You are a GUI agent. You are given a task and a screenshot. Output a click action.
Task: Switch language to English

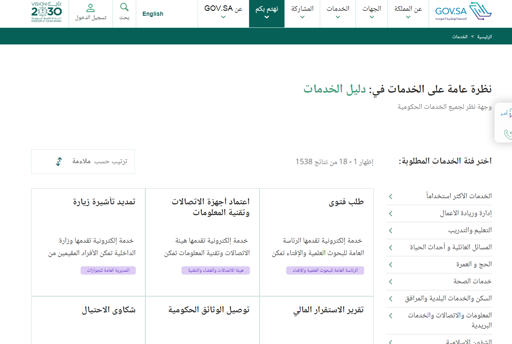click(x=153, y=14)
